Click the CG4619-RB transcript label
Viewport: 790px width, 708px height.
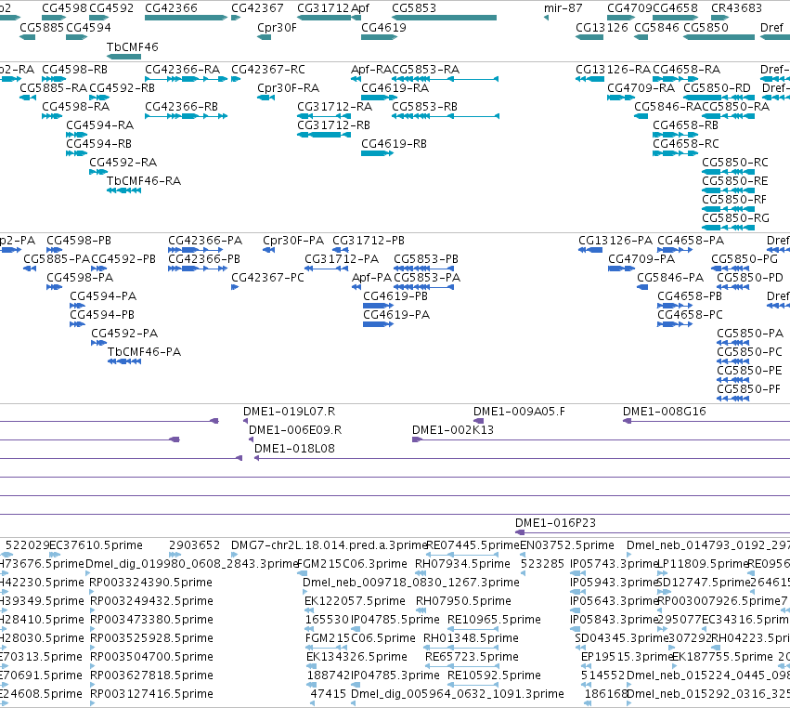click(394, 144)
